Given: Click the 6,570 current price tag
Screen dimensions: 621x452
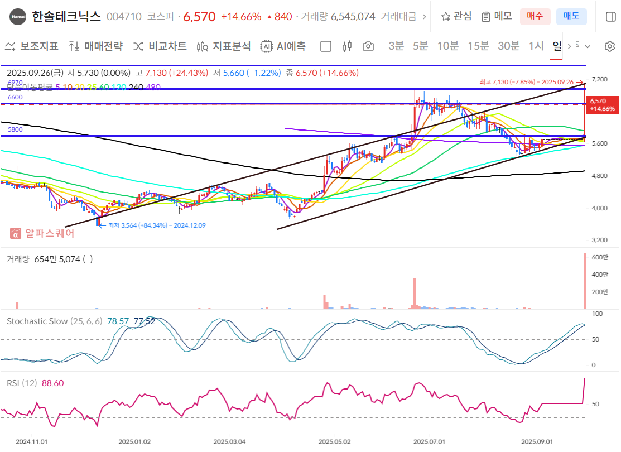Looking at the screenshot, I should pos(603,105).
